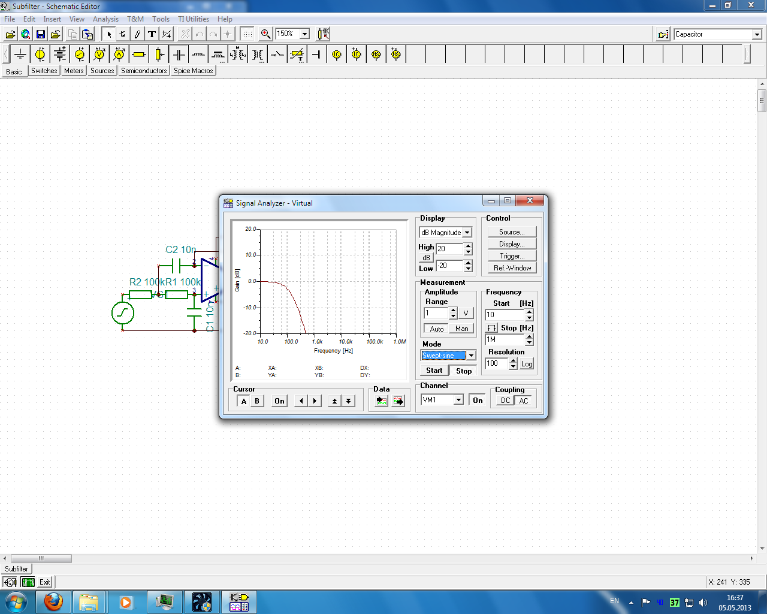The image size is (767, 614).
Task: Select the yellow Resistor component icon
Action: click(x=139, y=55)
